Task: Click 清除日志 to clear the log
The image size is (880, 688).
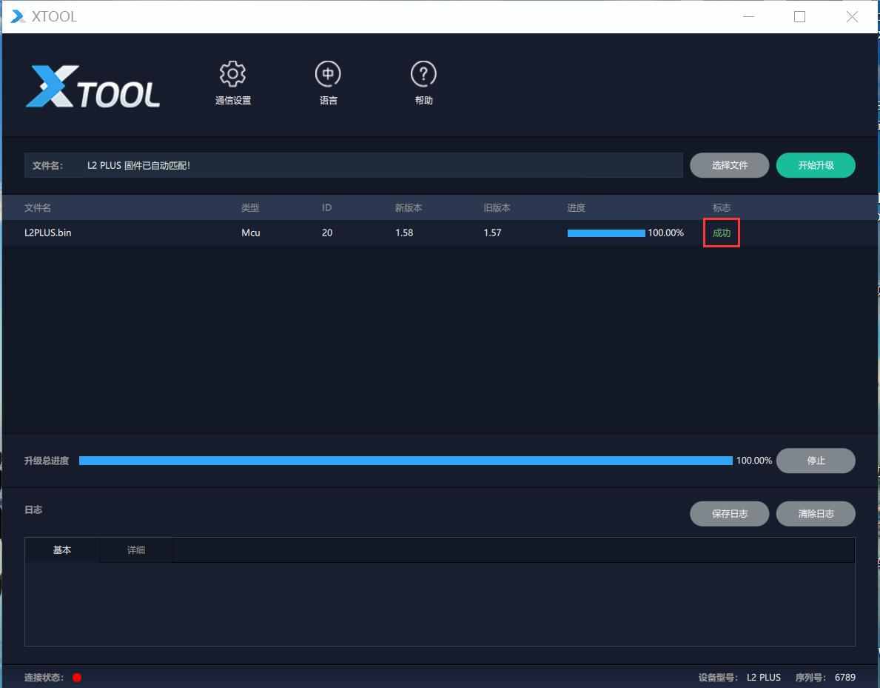Action: point(816,513)
